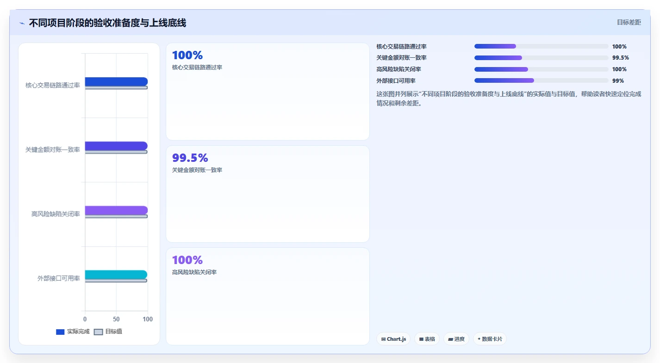Click the 关键金额对账一致率 progress bar
This screenshot has height=363, width=660.
click(x=541, y=58)
